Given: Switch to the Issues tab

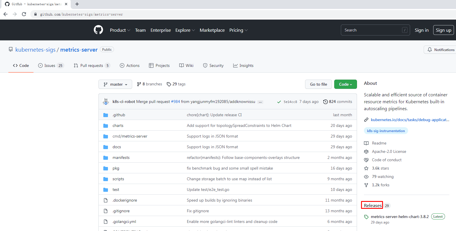Looking at the screenshot, I should [51, 65].
